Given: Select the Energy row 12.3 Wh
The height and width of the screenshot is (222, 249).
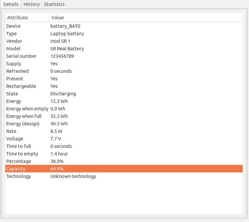Looking at the screenshot, I should click(124, 101).
